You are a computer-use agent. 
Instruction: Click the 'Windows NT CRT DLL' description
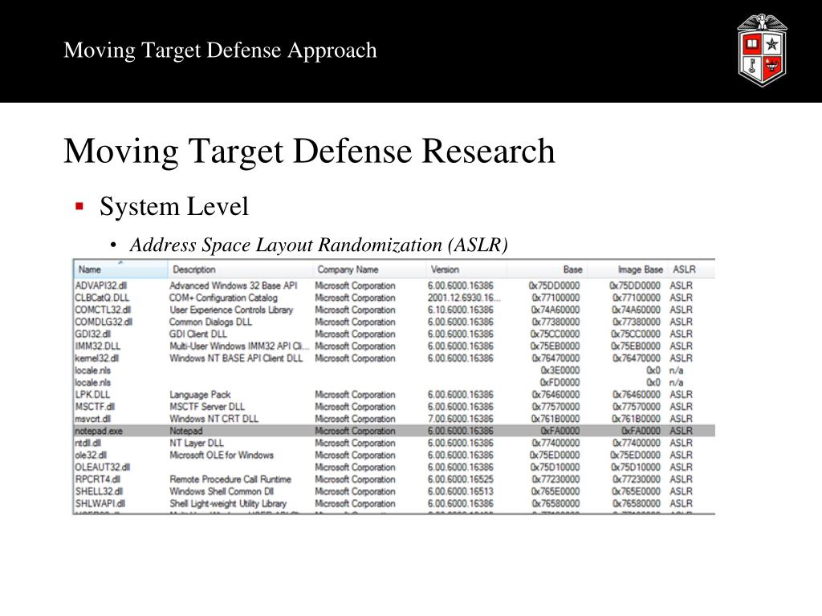tap(214, 419)
